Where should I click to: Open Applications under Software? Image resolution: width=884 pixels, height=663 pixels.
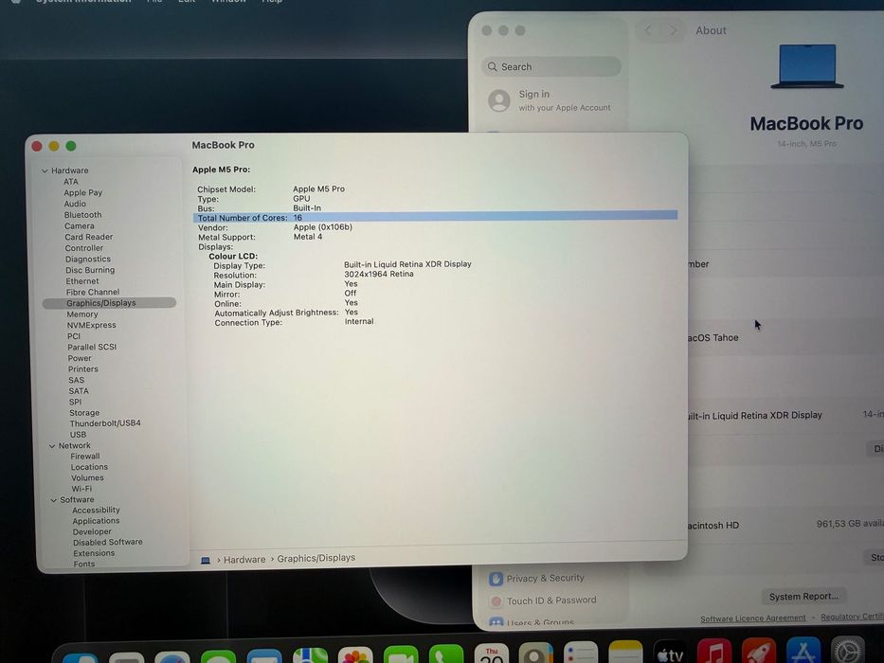(96, 520)
